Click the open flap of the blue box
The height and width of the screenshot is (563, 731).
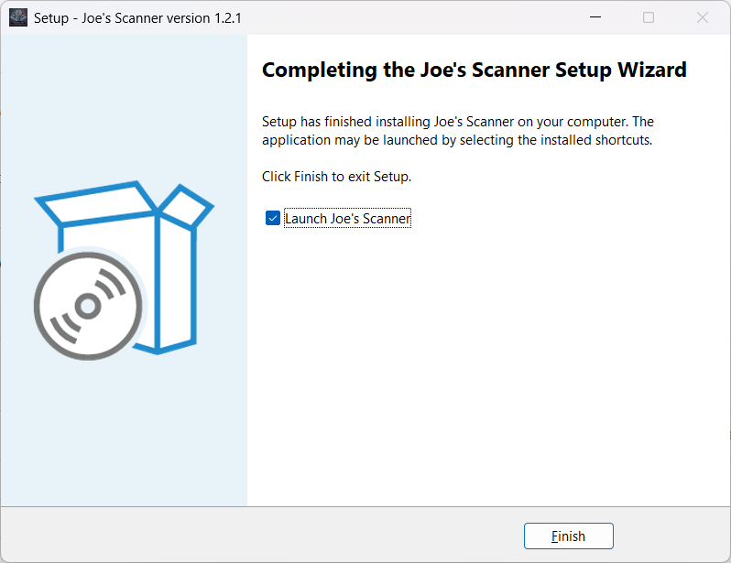(190, 206)
